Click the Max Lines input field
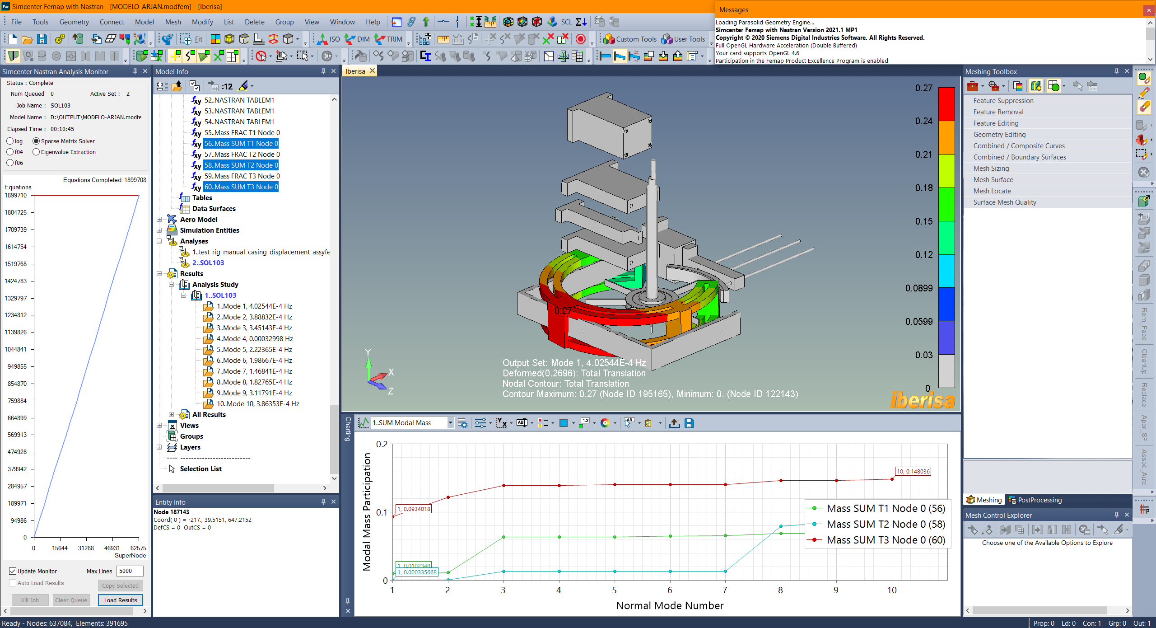This screenshot has height=628, width=1156. (x=130, y=571)
